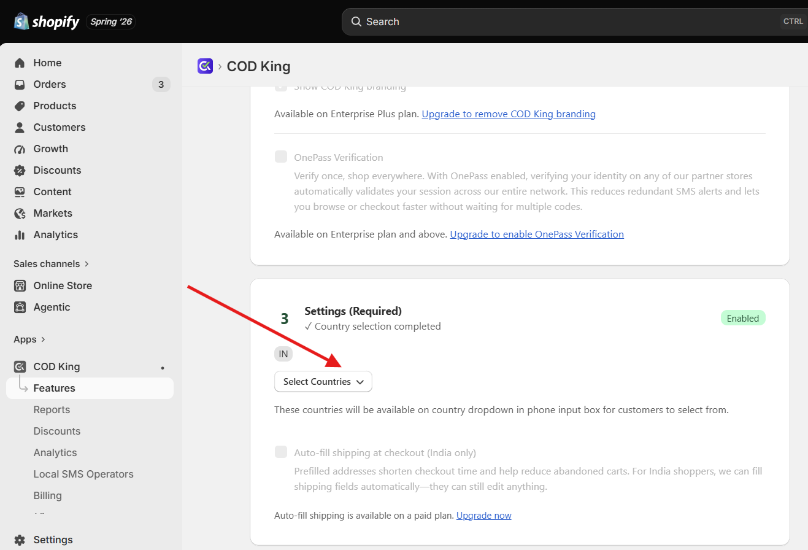The image size is (808, 550).
Task: Click the COD King page title
Action: tap(259, 66)
